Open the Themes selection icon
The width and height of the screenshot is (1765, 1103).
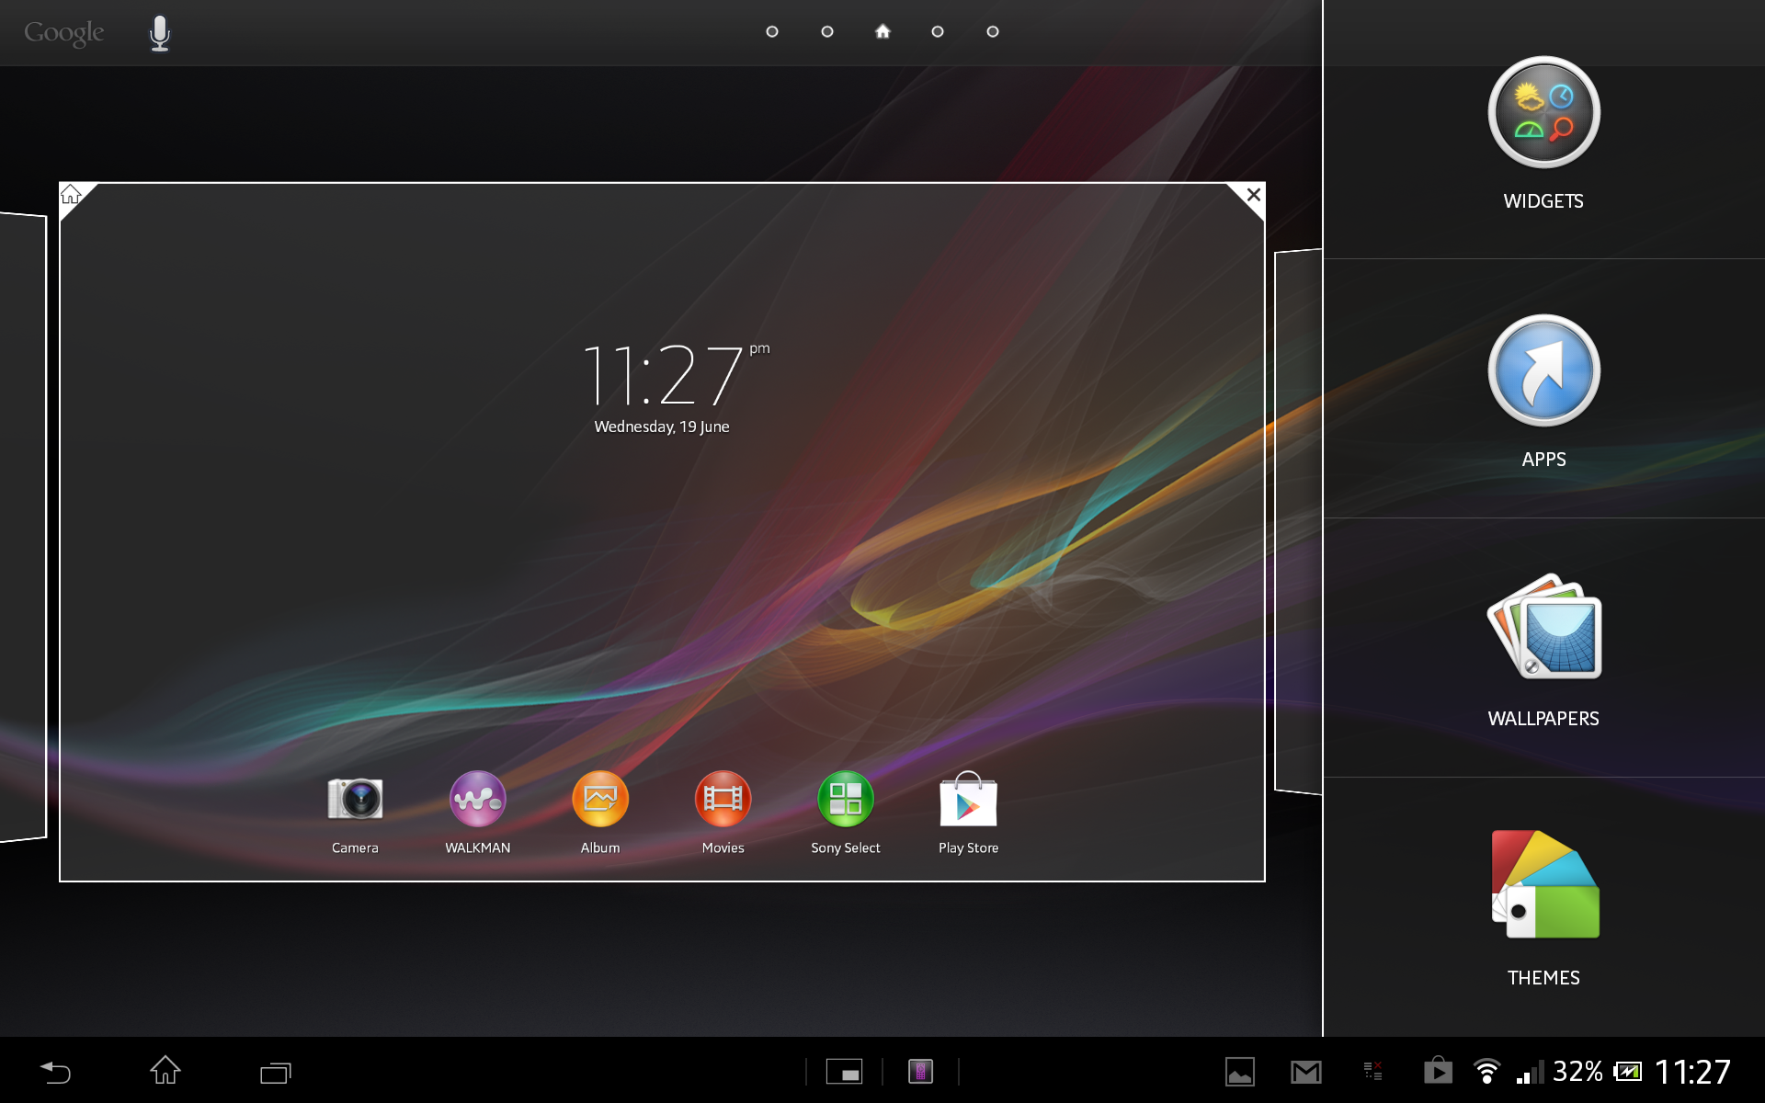pyautogui.click(x=1544, y=884)
